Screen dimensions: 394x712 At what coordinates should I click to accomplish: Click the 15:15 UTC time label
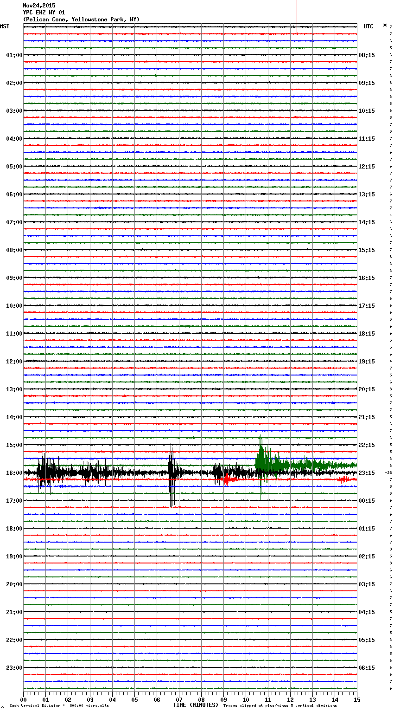[367, 250]
